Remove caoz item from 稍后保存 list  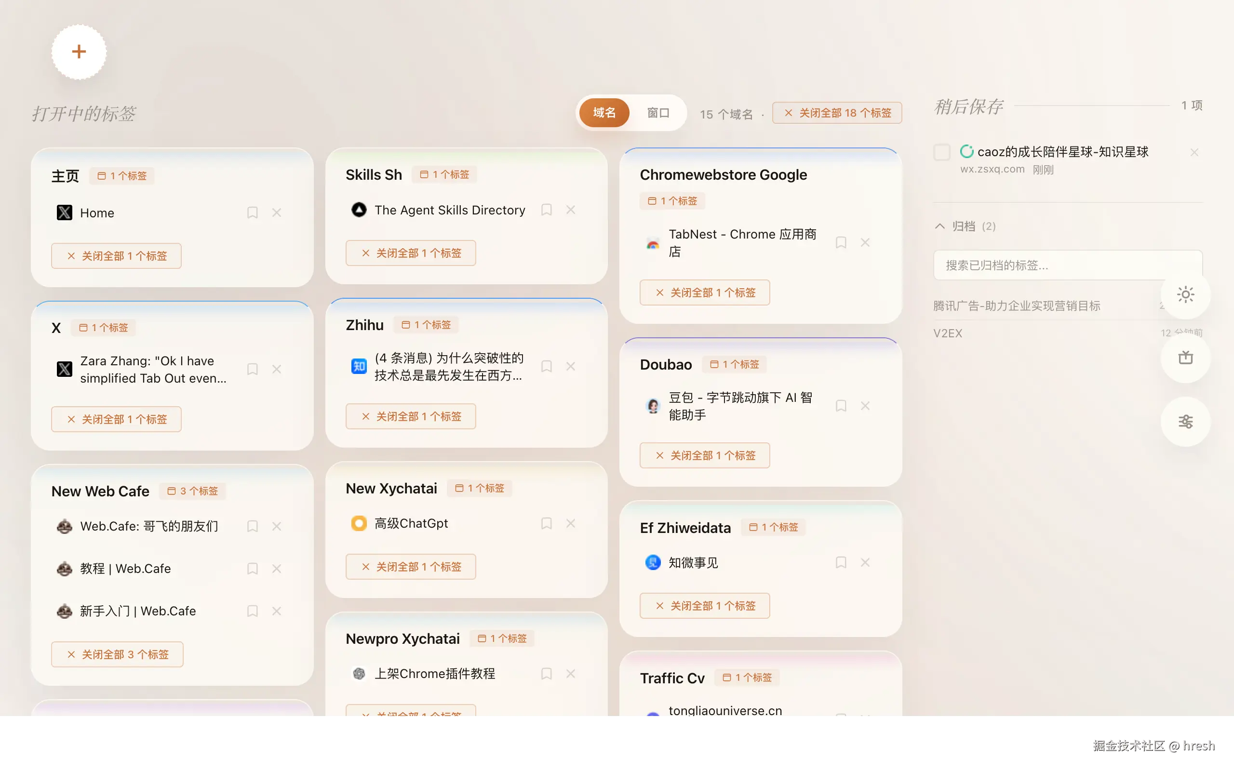click(1195, 151)
